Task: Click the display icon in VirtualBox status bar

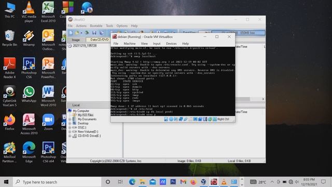Action: point(195,119)
